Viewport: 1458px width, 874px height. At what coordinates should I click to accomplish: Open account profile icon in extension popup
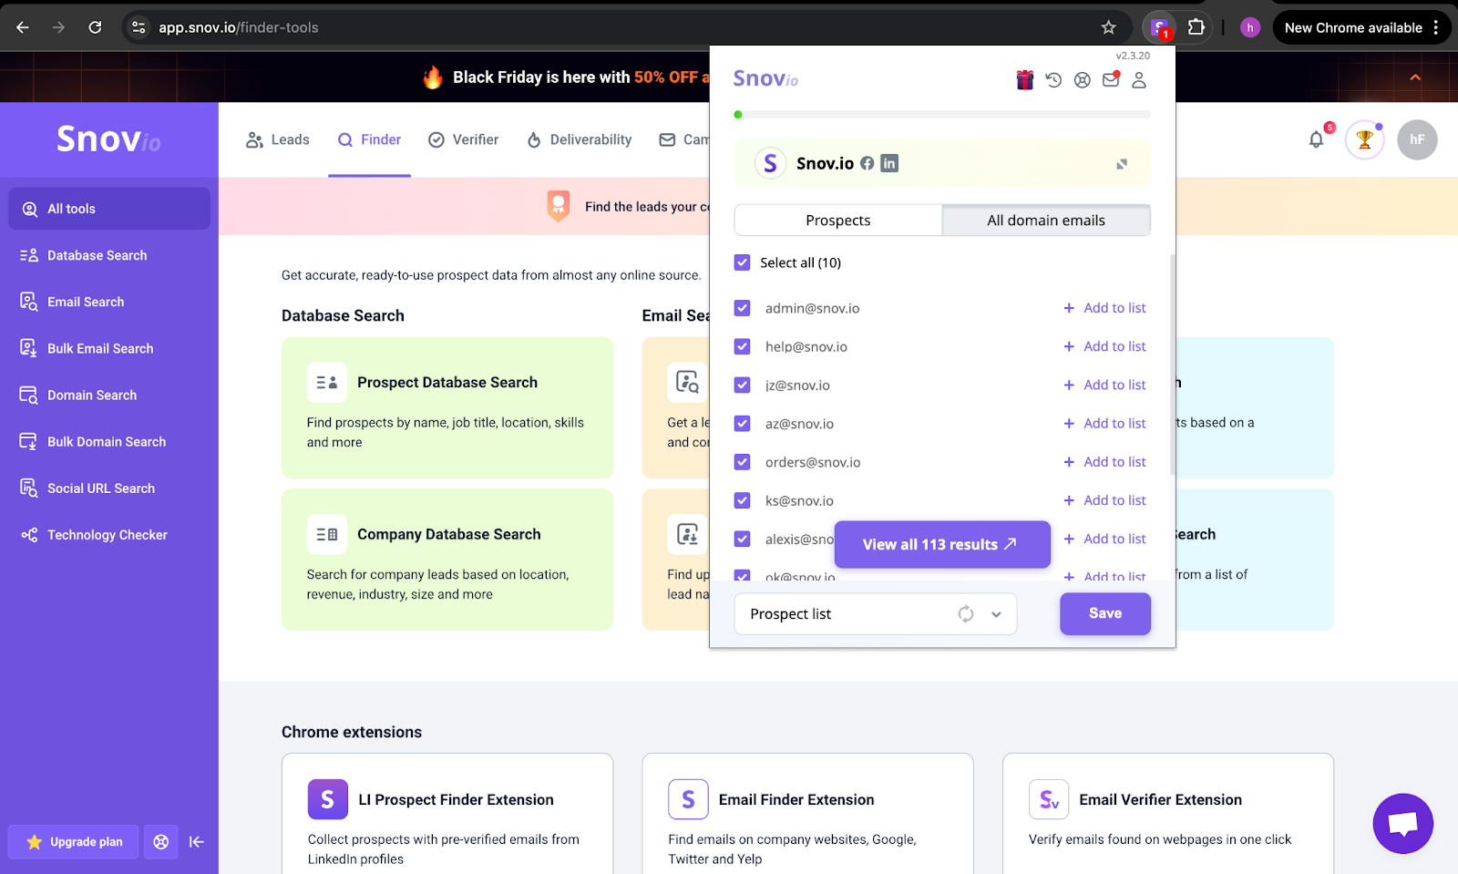point(1139,80)
